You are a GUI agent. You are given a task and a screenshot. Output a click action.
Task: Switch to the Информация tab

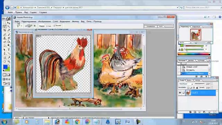pyautogui.click(x=196, y=27)
